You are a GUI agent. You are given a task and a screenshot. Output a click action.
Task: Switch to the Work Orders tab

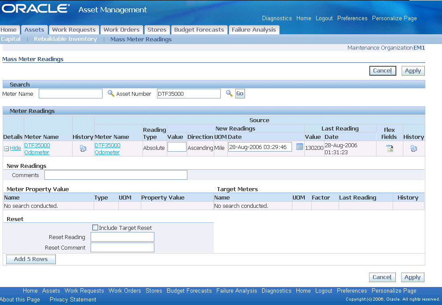point(121,29)
